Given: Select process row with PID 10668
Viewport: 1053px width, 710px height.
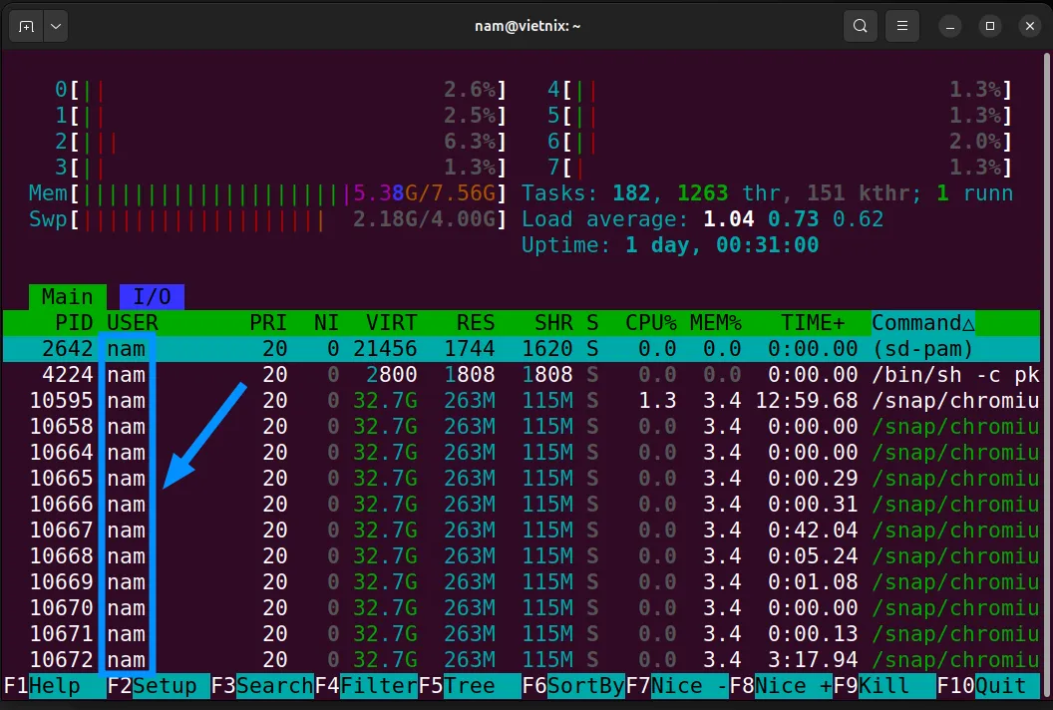Looking at the screenshot, I should 522,556.
